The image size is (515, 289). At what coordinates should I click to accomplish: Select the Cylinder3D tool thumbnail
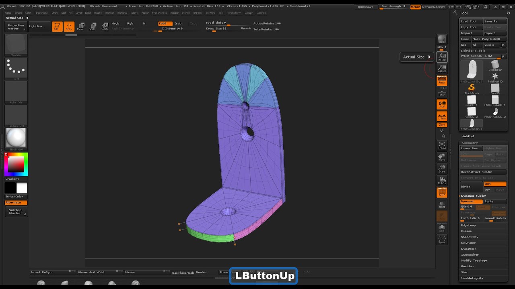tap(495, 65)
